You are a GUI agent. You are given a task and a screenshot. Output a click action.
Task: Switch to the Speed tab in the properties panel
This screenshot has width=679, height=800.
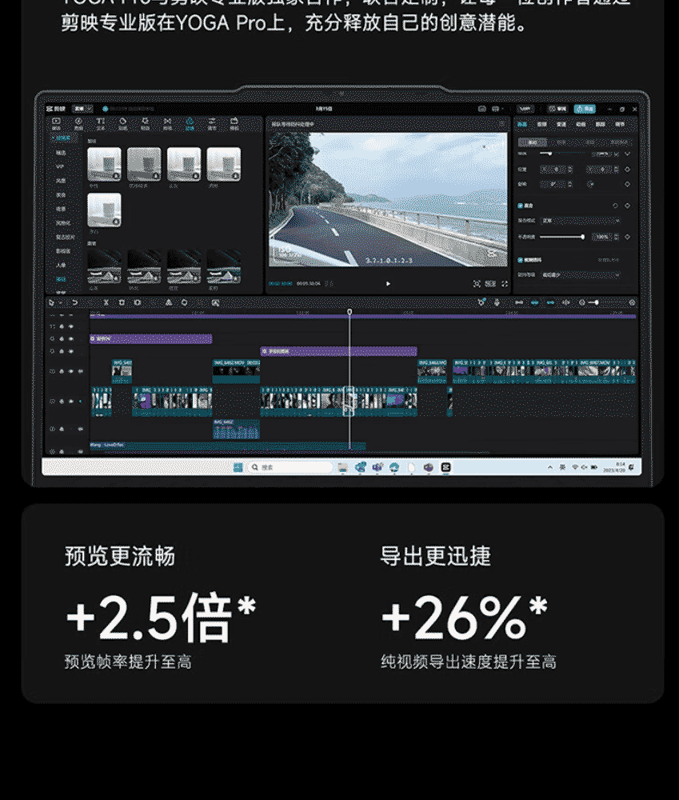561,124
